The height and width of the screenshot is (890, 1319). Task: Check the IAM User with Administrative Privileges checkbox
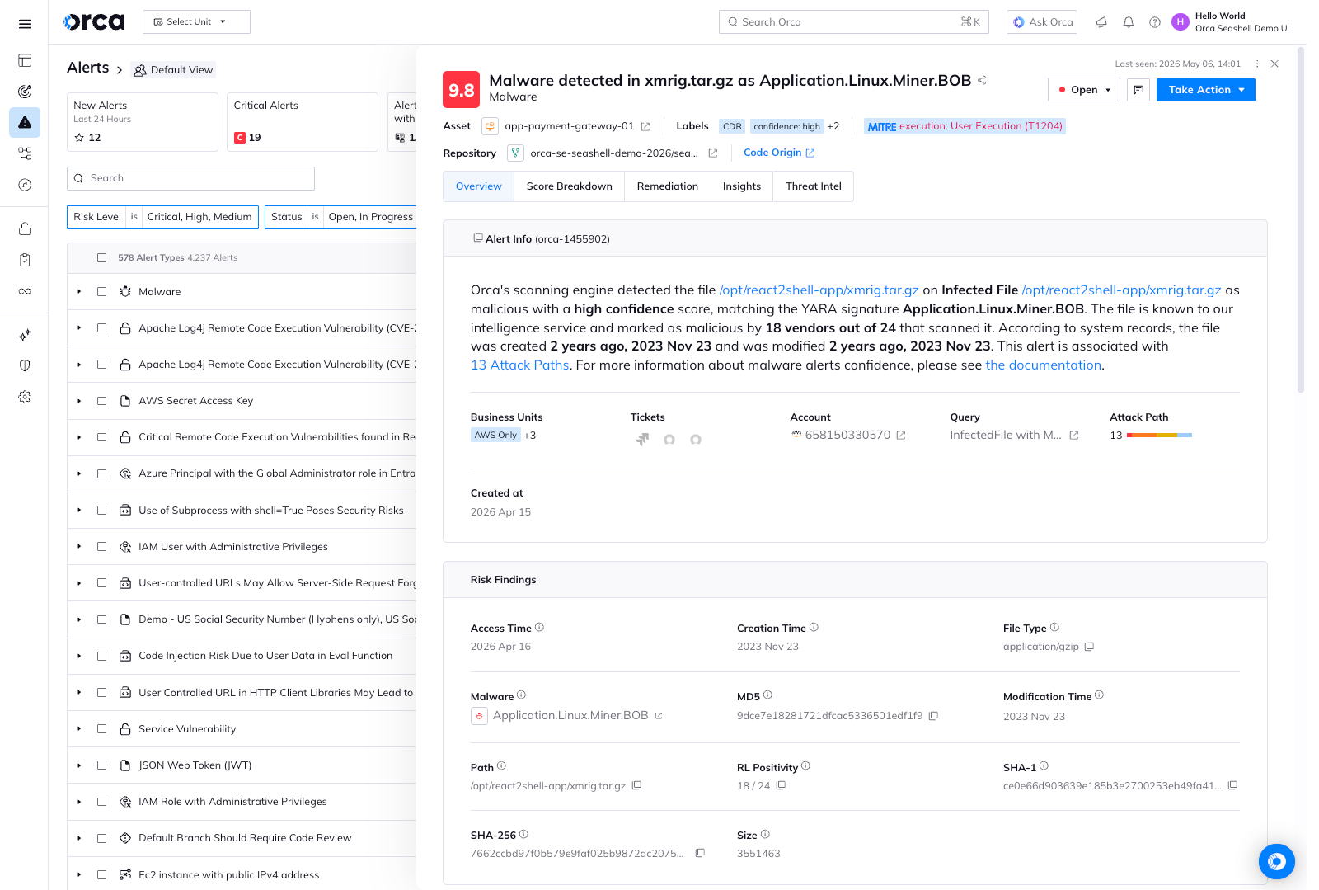point(101,547)
